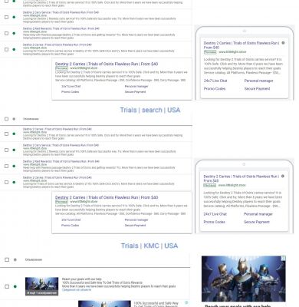The image size is (299, 307).
Task: Click info icon in the lower mobile ad preview
Action: (x=283, y=177)
